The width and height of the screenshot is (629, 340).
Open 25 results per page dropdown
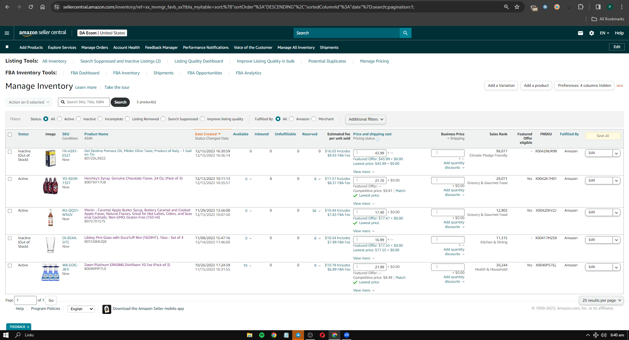pyautogui.click(x=601, y=300)
